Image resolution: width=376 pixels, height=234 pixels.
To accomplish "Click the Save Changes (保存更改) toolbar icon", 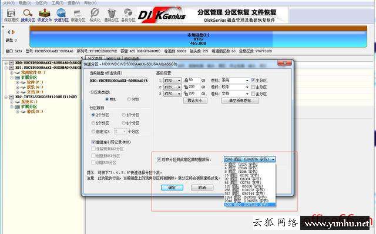I will (x=11, y=15).
